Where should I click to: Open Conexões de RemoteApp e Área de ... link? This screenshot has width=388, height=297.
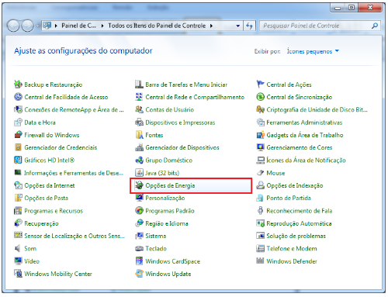pyautogui.click(x=74, y=109)
